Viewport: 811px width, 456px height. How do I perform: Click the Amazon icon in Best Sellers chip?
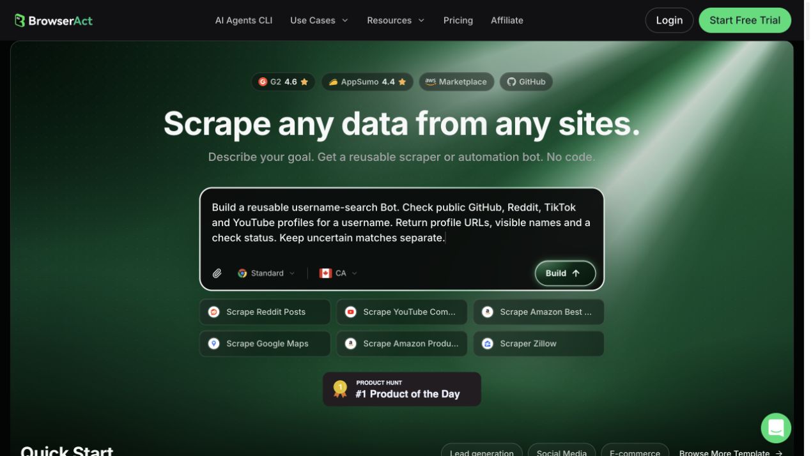tap(488, 312)
